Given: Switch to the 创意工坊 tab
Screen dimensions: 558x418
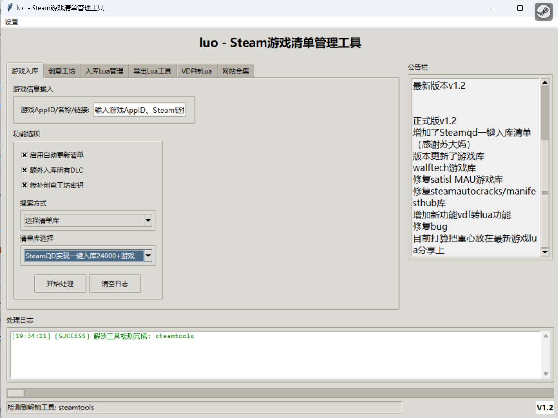Looking at the screenshot, I should tap(62, 71).
